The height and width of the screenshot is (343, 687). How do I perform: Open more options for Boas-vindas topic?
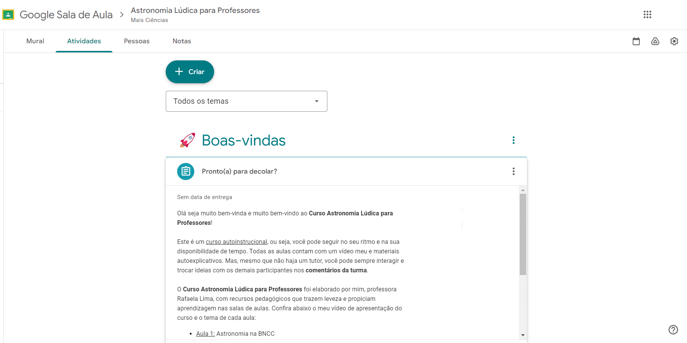pyautogui.click(x=513, y=140)
